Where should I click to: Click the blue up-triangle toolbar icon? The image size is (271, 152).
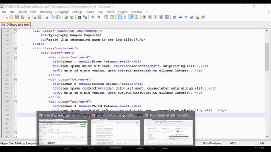180,17
